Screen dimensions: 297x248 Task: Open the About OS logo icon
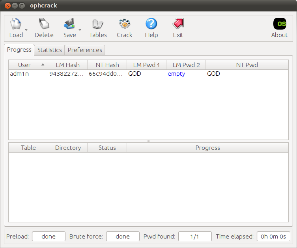(x=280, y=24)
